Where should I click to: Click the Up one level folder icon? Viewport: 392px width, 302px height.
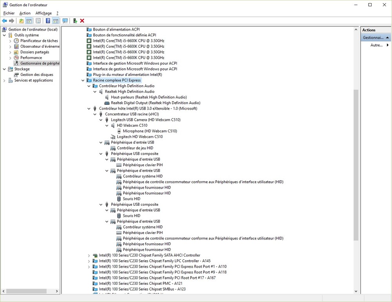[x=22, y=21]
